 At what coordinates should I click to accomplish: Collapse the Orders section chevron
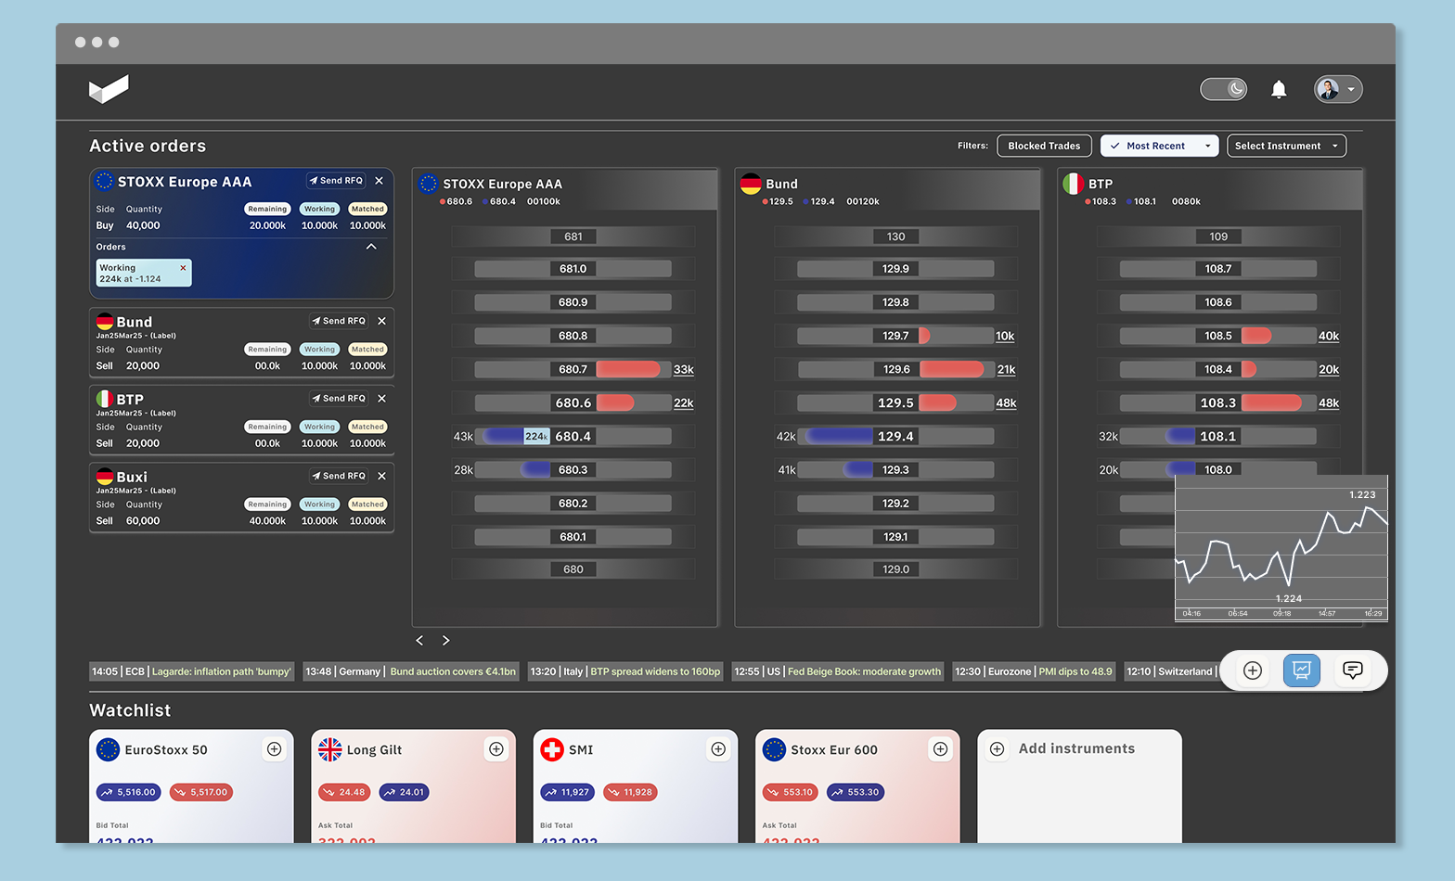371,247
